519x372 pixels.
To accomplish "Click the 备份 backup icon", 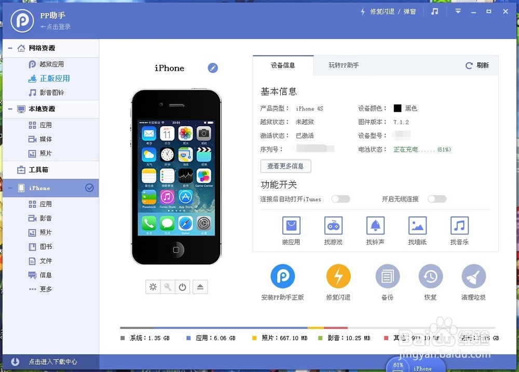I will pos(388,276).
